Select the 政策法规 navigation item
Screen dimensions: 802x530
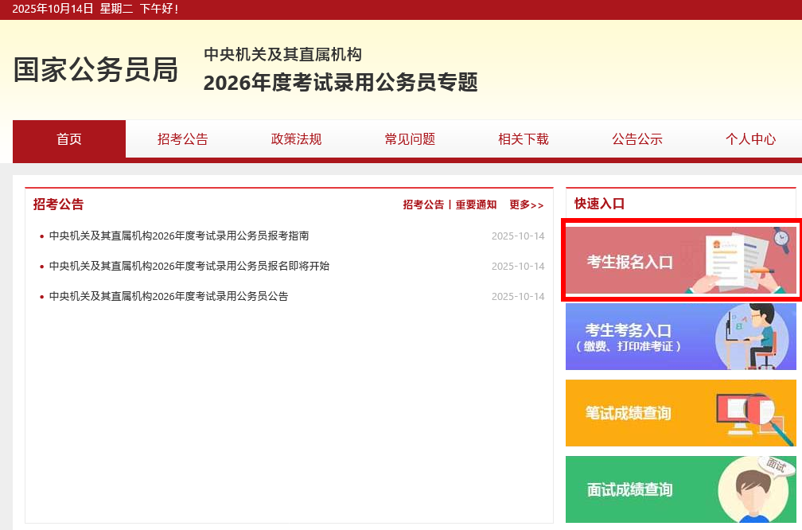click(x=296, y=139)
